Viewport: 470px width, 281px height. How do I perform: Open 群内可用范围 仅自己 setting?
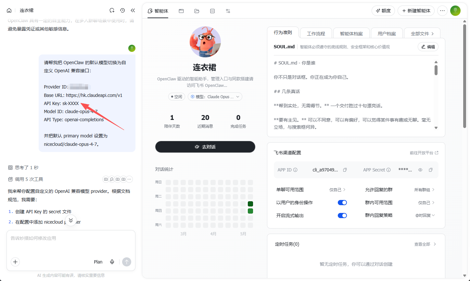click(x=426, y=203)
